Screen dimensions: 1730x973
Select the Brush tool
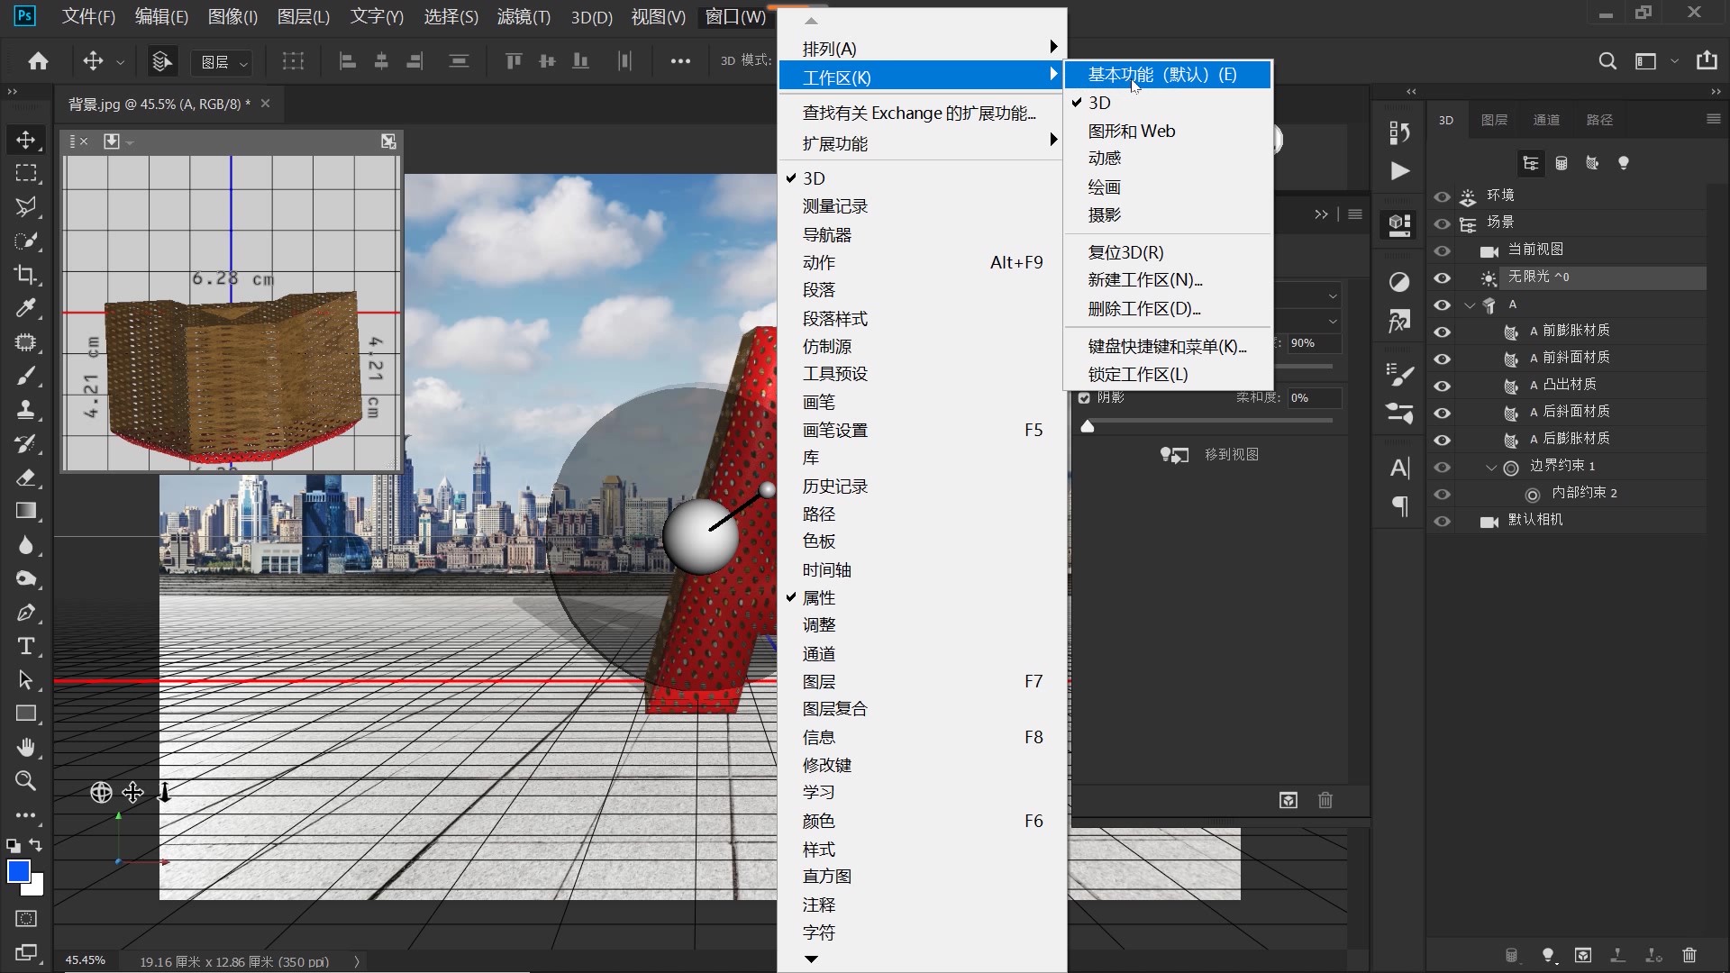(x=26, y=376)
